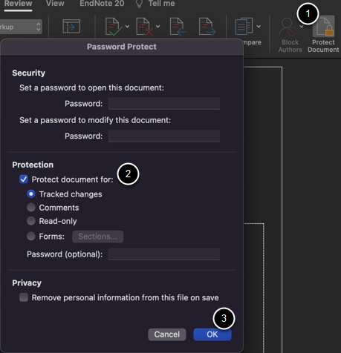Open the Reviewing Pane icon
The image size is (341, 353).
[71, 26]
